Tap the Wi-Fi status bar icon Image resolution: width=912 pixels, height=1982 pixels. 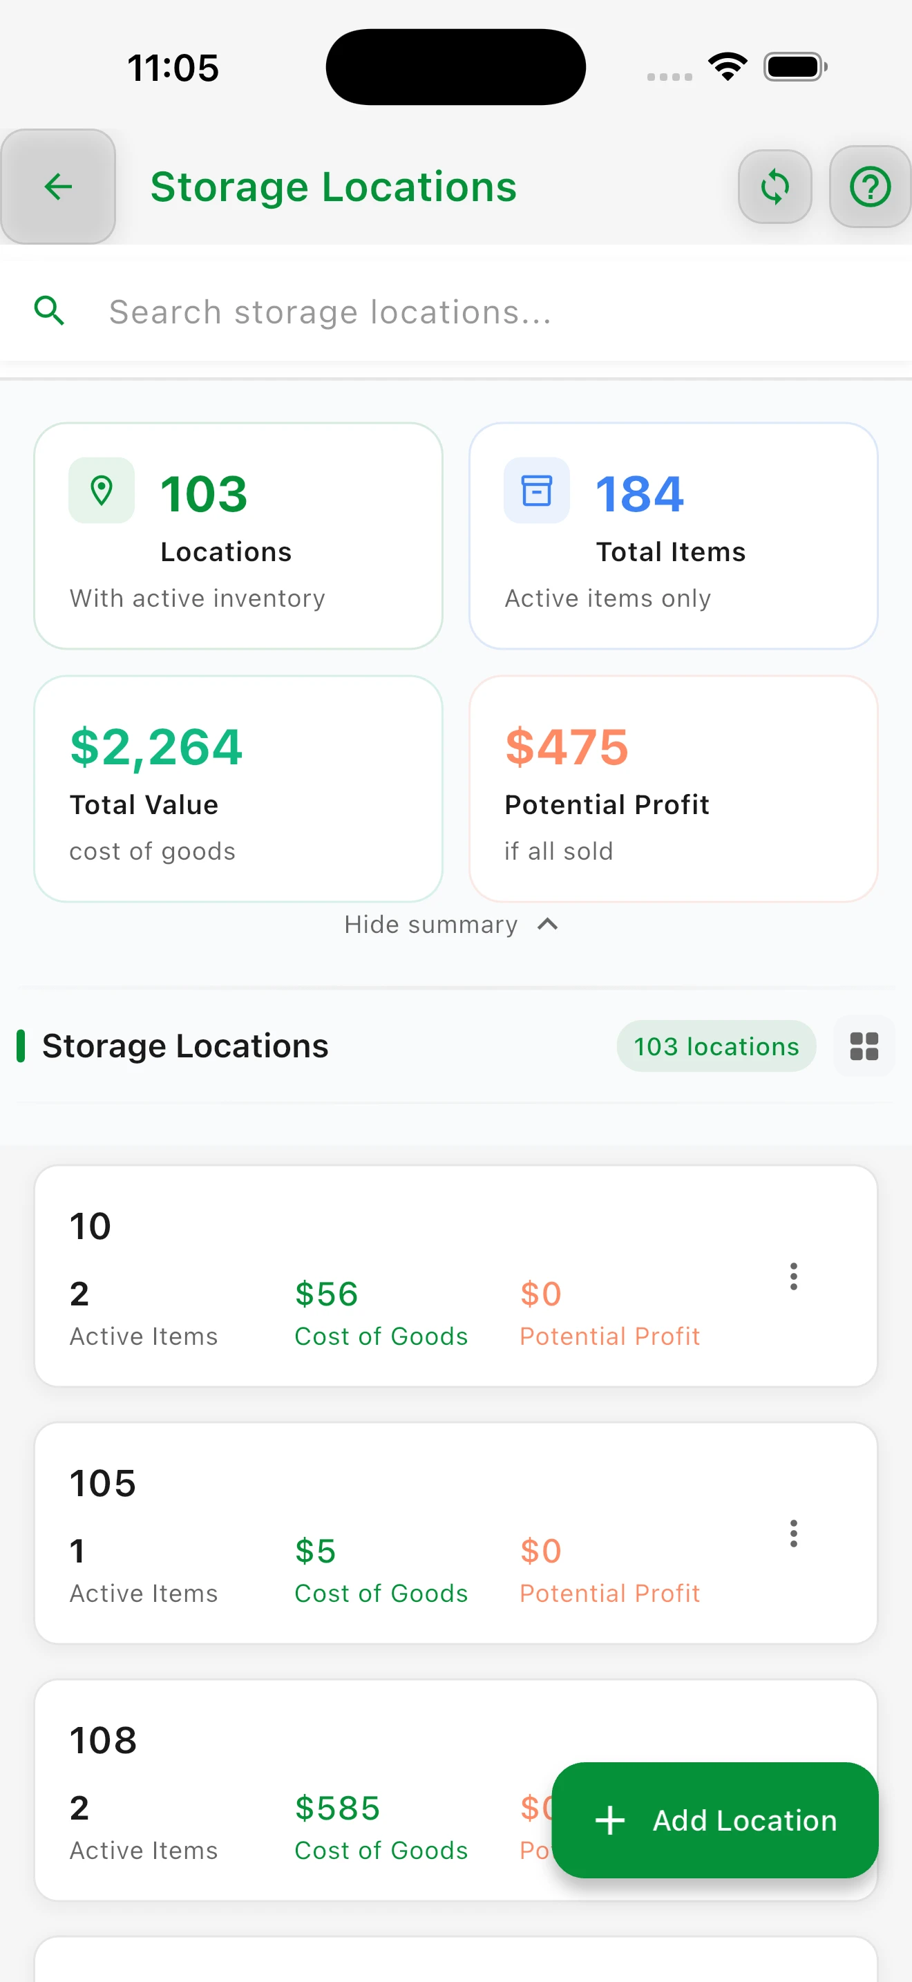[x=728, y=66]
